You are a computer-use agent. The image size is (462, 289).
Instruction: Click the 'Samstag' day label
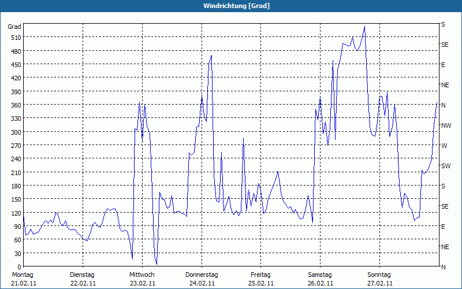coord(320,275)
